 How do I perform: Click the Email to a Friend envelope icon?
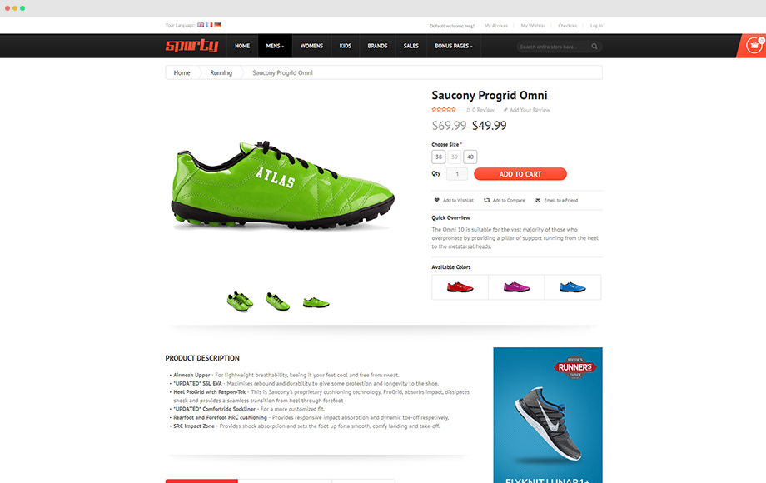click(538, 200)
